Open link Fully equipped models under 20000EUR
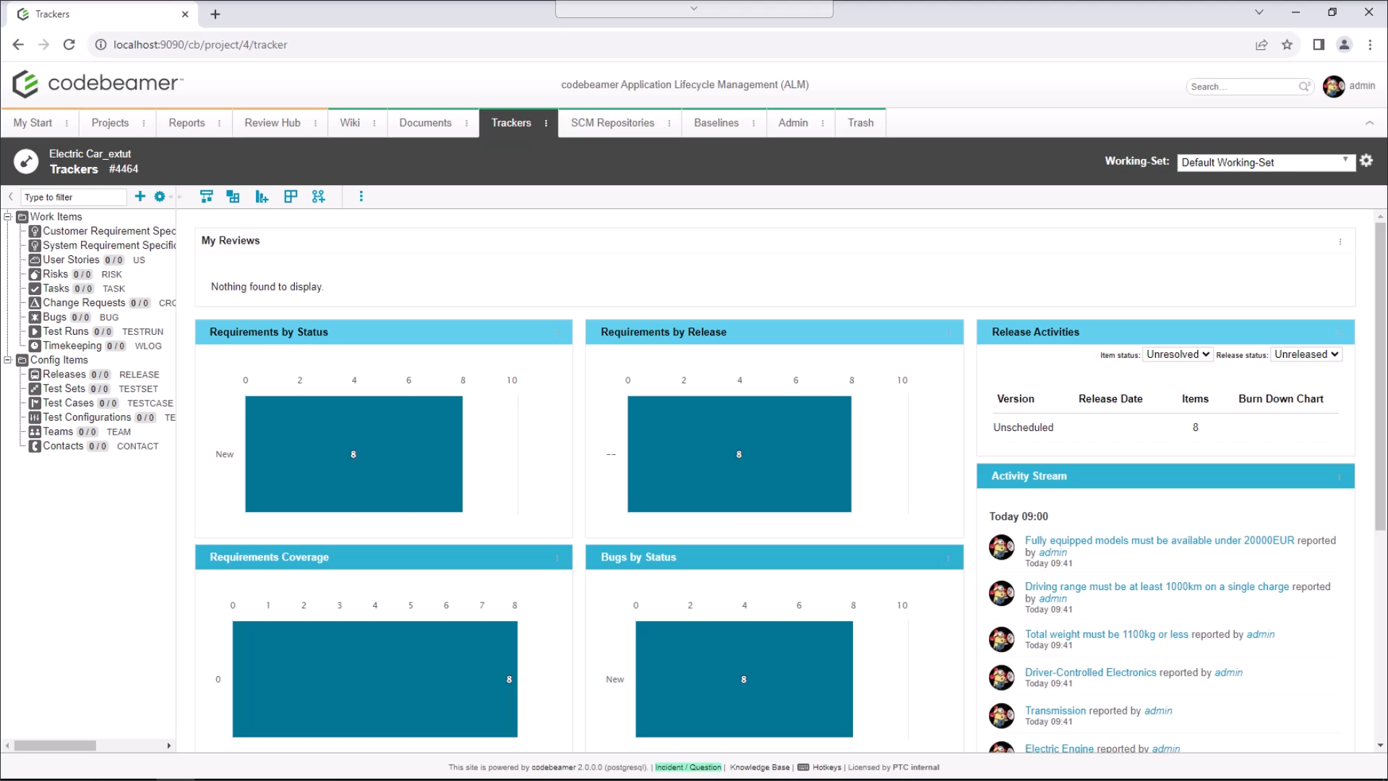 point(1160,540)
